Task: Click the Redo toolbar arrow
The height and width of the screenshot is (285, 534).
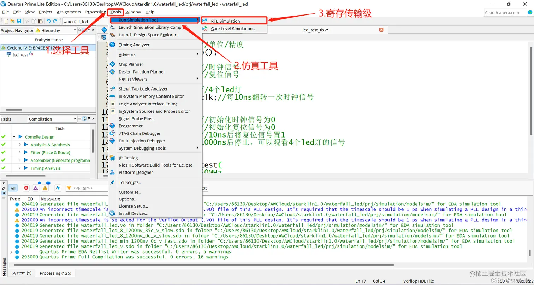Action: 55,22
